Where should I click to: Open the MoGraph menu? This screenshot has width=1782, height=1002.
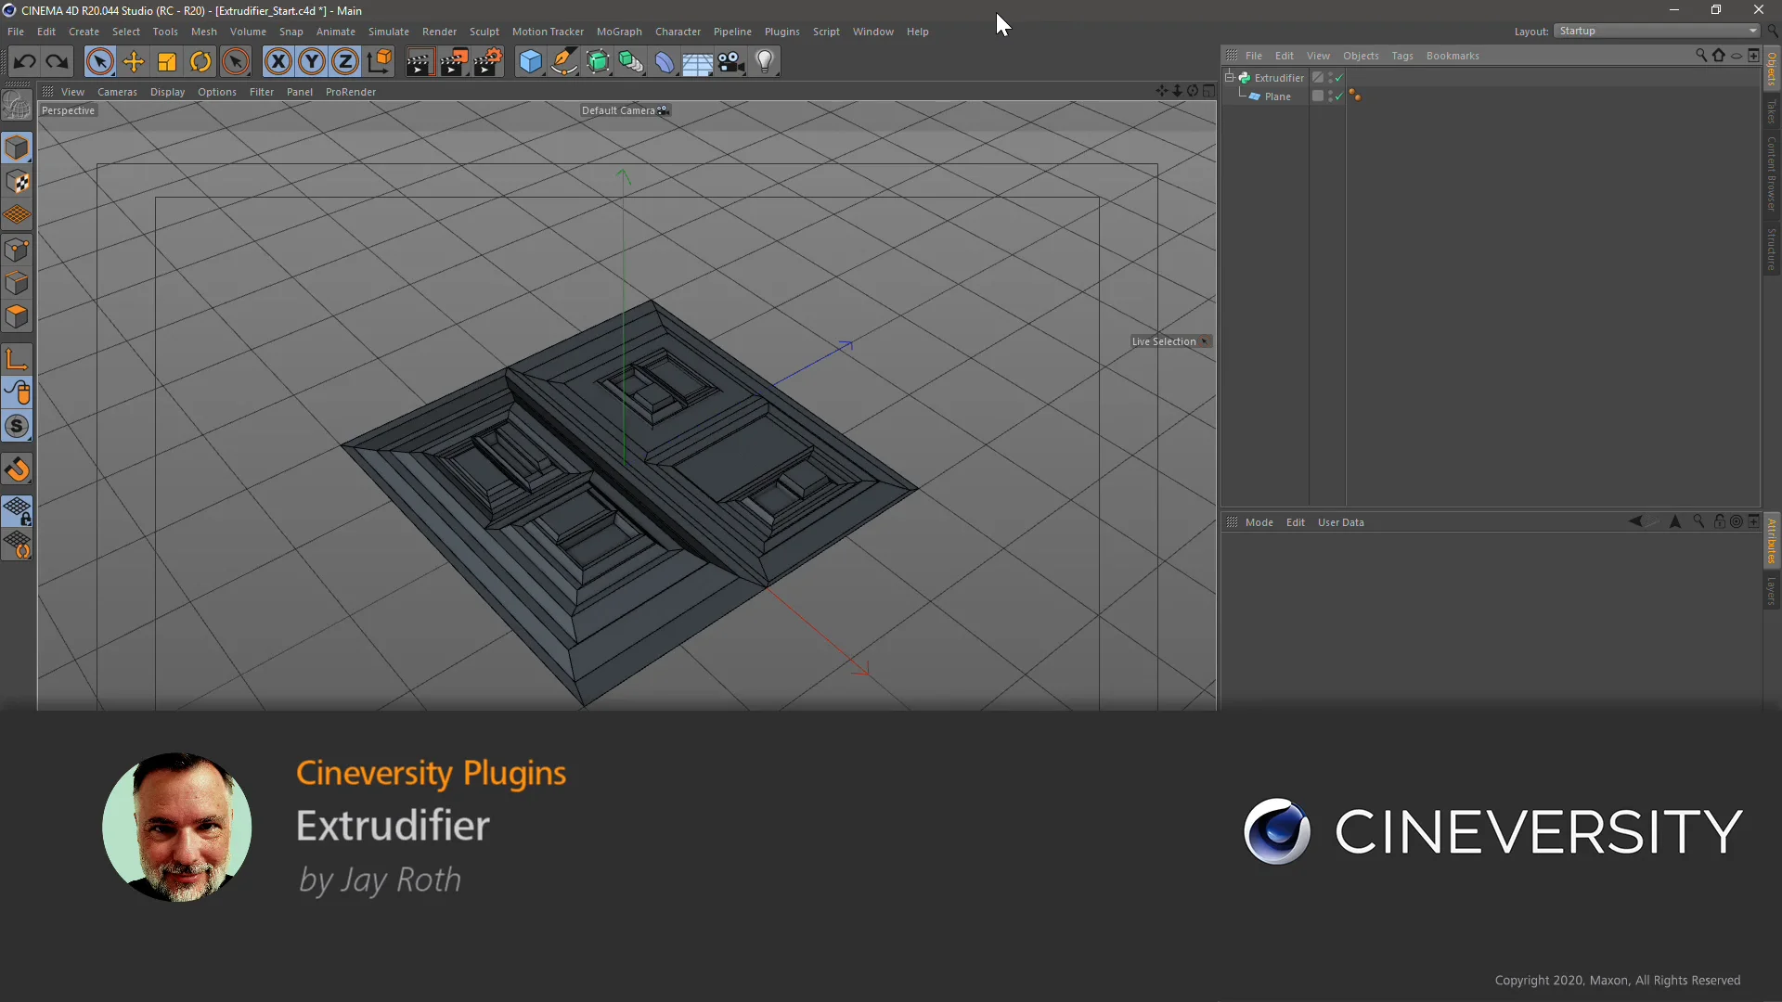(618, 32)
